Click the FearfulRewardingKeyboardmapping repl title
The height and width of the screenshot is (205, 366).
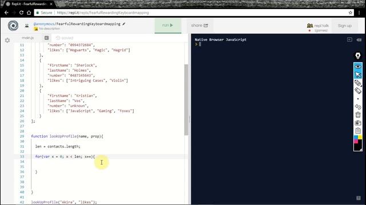[89, 24]
